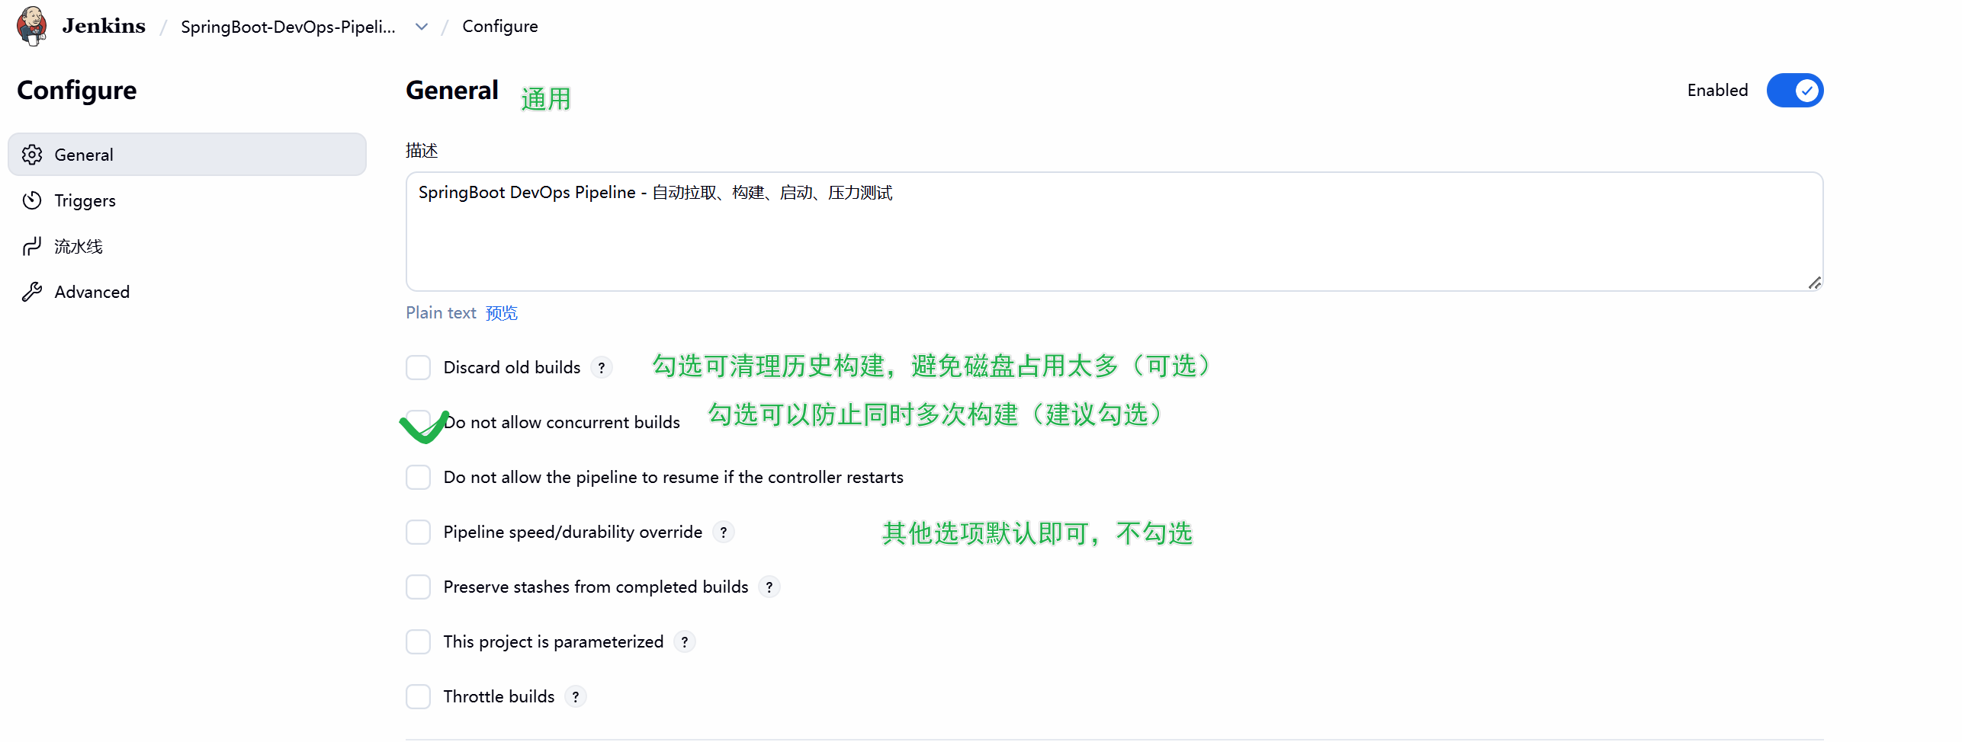Click the Triggers clock icon in sidebar
The height and width of the screenshot is (742, 1962).
tap(32, 200)
